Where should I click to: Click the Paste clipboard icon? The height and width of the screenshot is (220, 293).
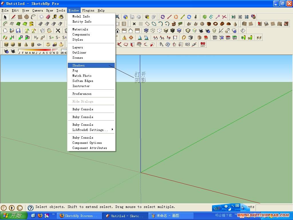49,31
